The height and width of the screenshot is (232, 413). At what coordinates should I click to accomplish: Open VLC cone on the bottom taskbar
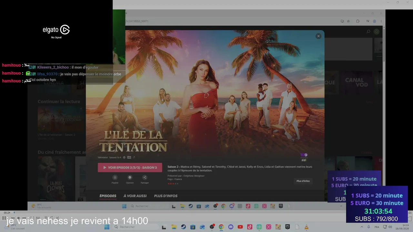tap(307, 227)
